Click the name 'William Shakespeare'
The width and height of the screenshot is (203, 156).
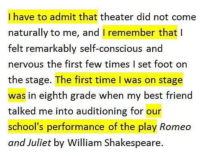tap(114, 143)
